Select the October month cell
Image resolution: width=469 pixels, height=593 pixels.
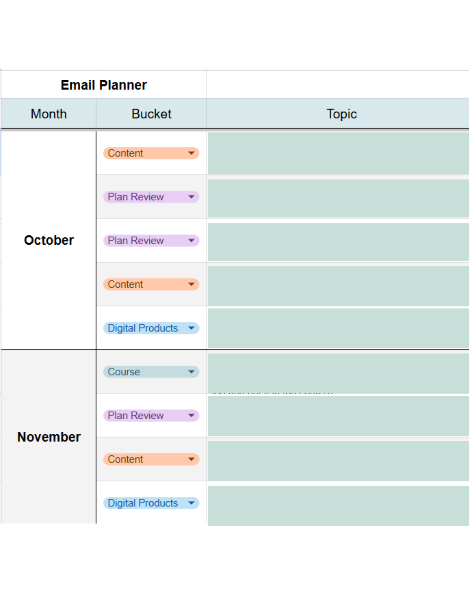coord(49,240)
